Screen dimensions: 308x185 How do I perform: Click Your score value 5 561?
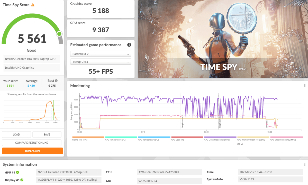coord(10,86)
